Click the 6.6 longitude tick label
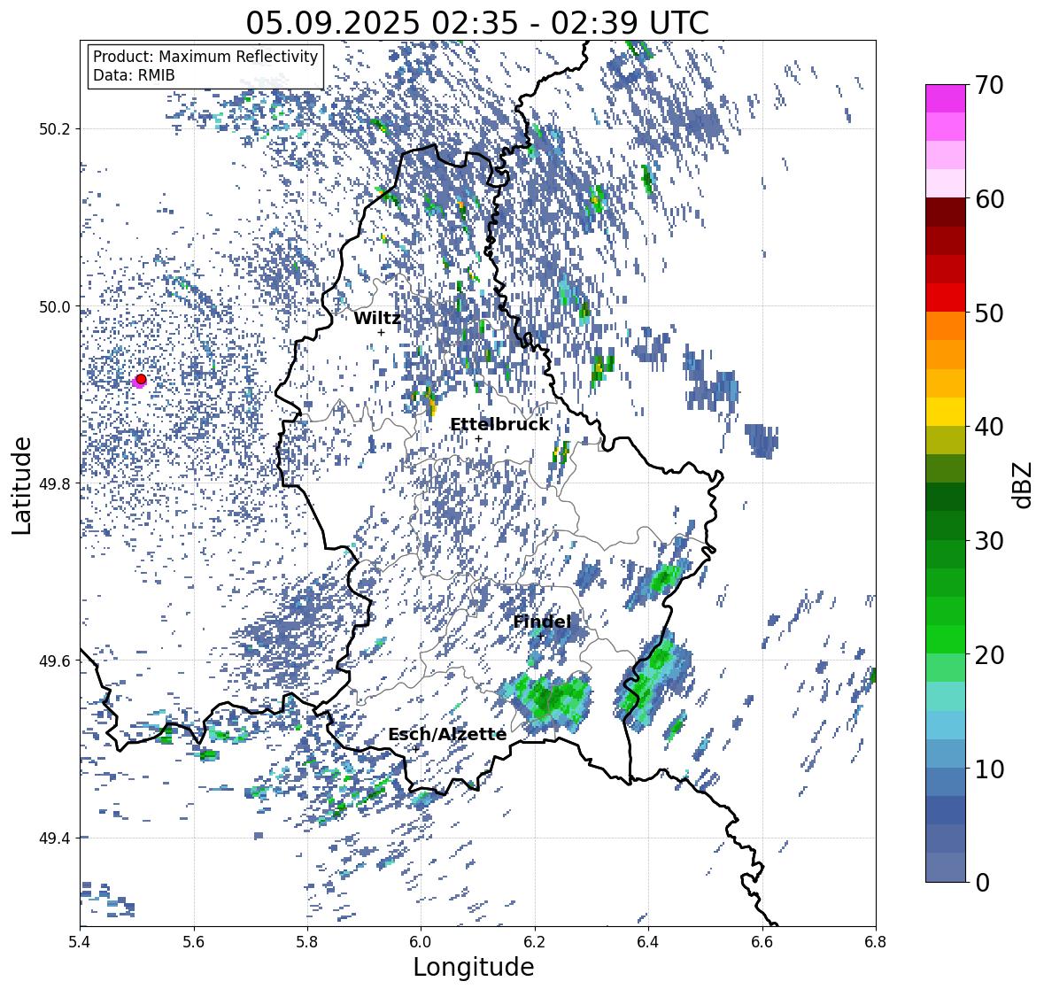This screenshot has height=989, width=1044. coord(762,942)
